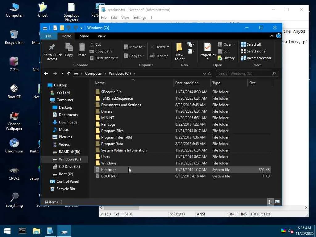Open the CPU-Z desktop icon

[x=14, y=173]
